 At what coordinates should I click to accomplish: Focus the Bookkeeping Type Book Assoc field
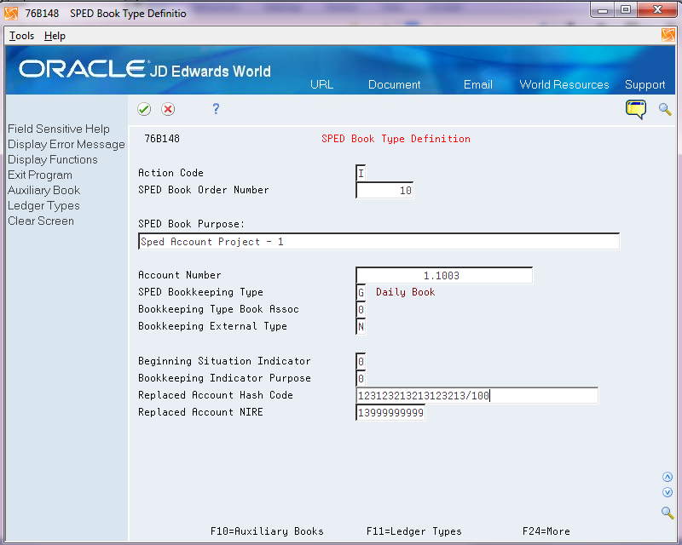click(361, 309)
